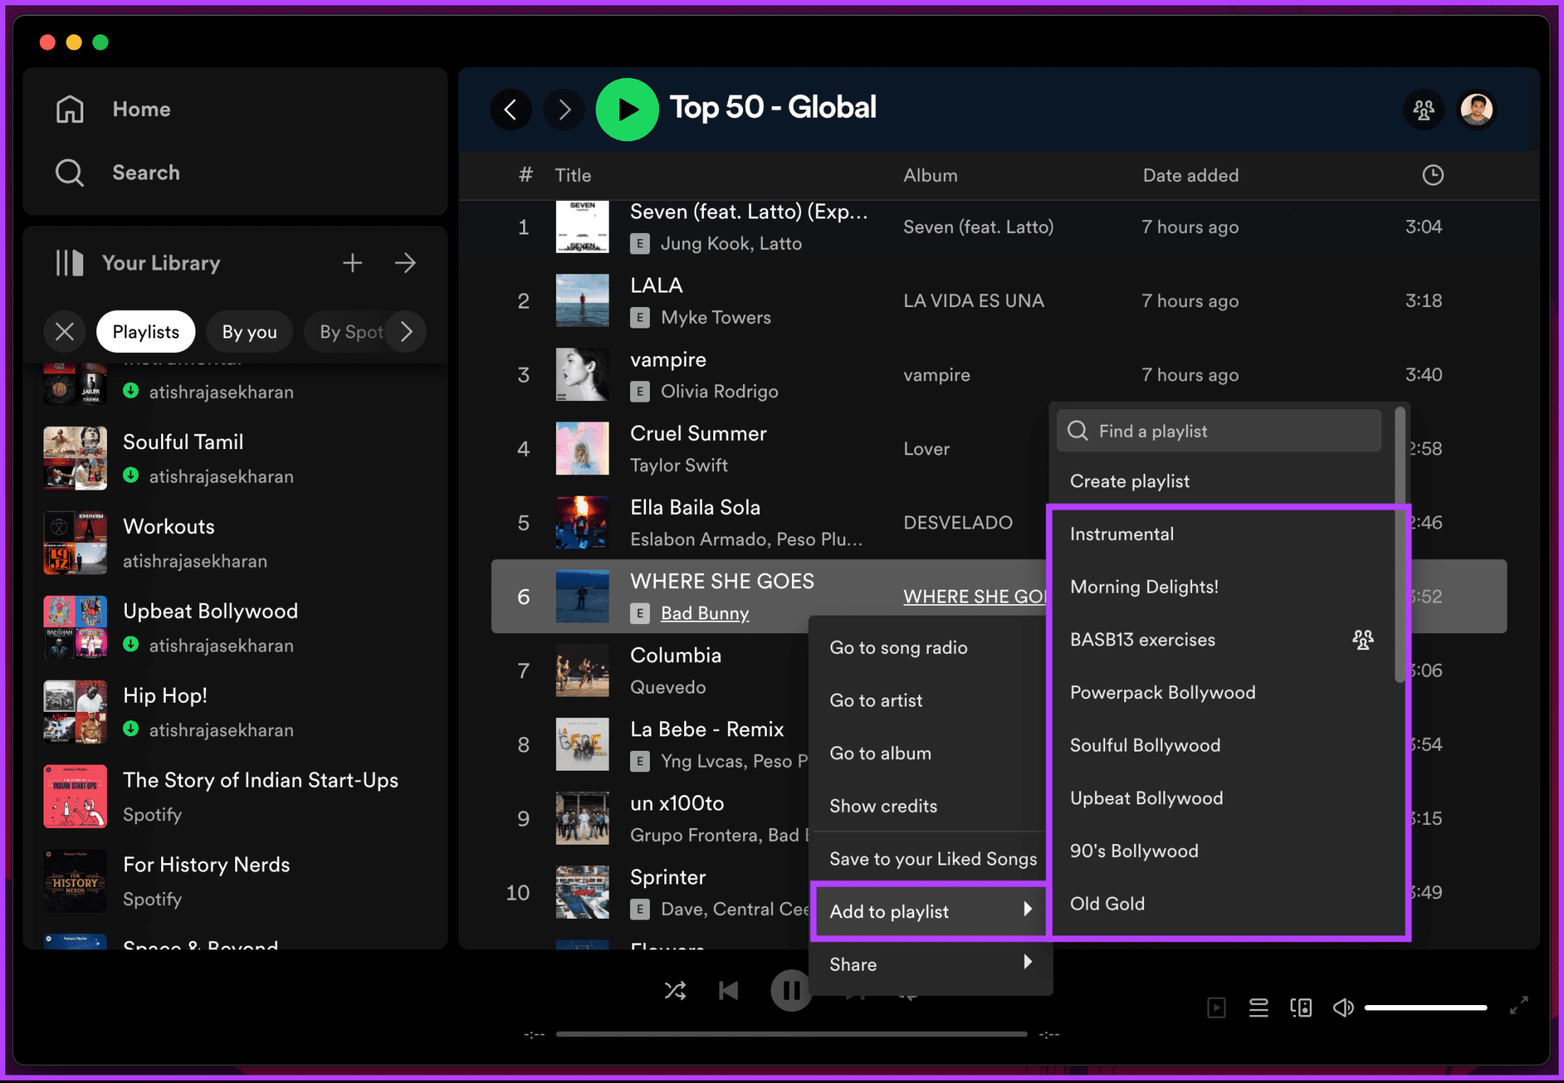This screenshot has height=1083, width=1564.
Task: Click the Find a playlist search field
Action: [x=1219, y=430]
